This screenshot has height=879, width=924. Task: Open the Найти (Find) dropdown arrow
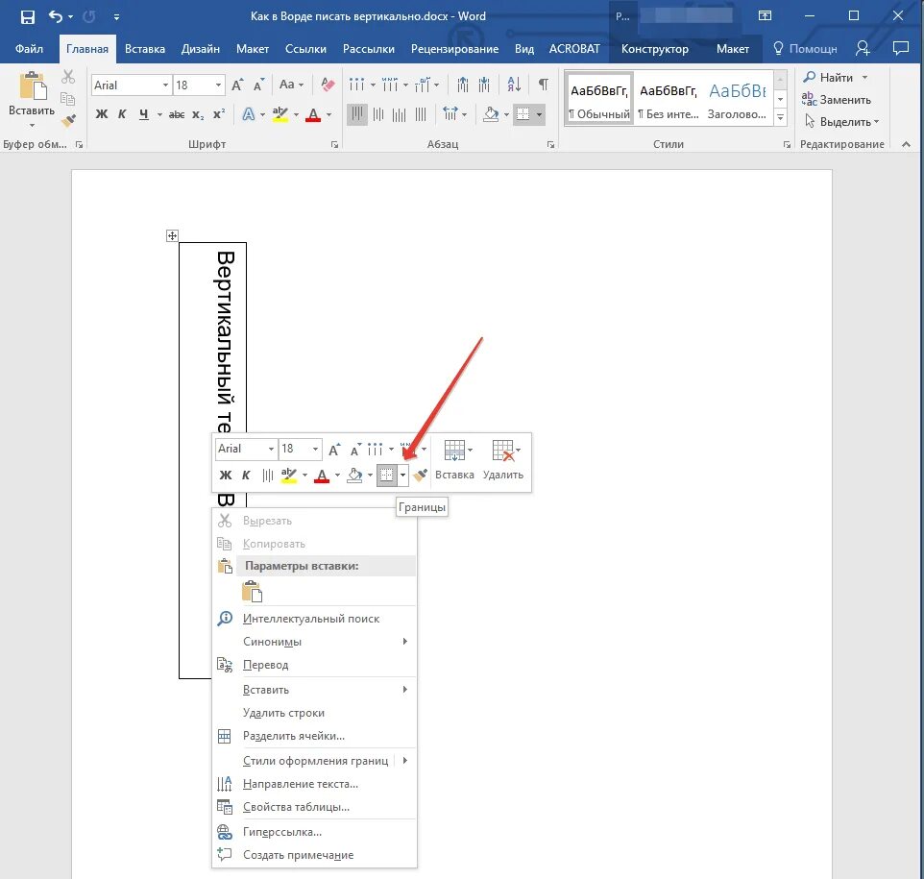click(x=865, y=77)
